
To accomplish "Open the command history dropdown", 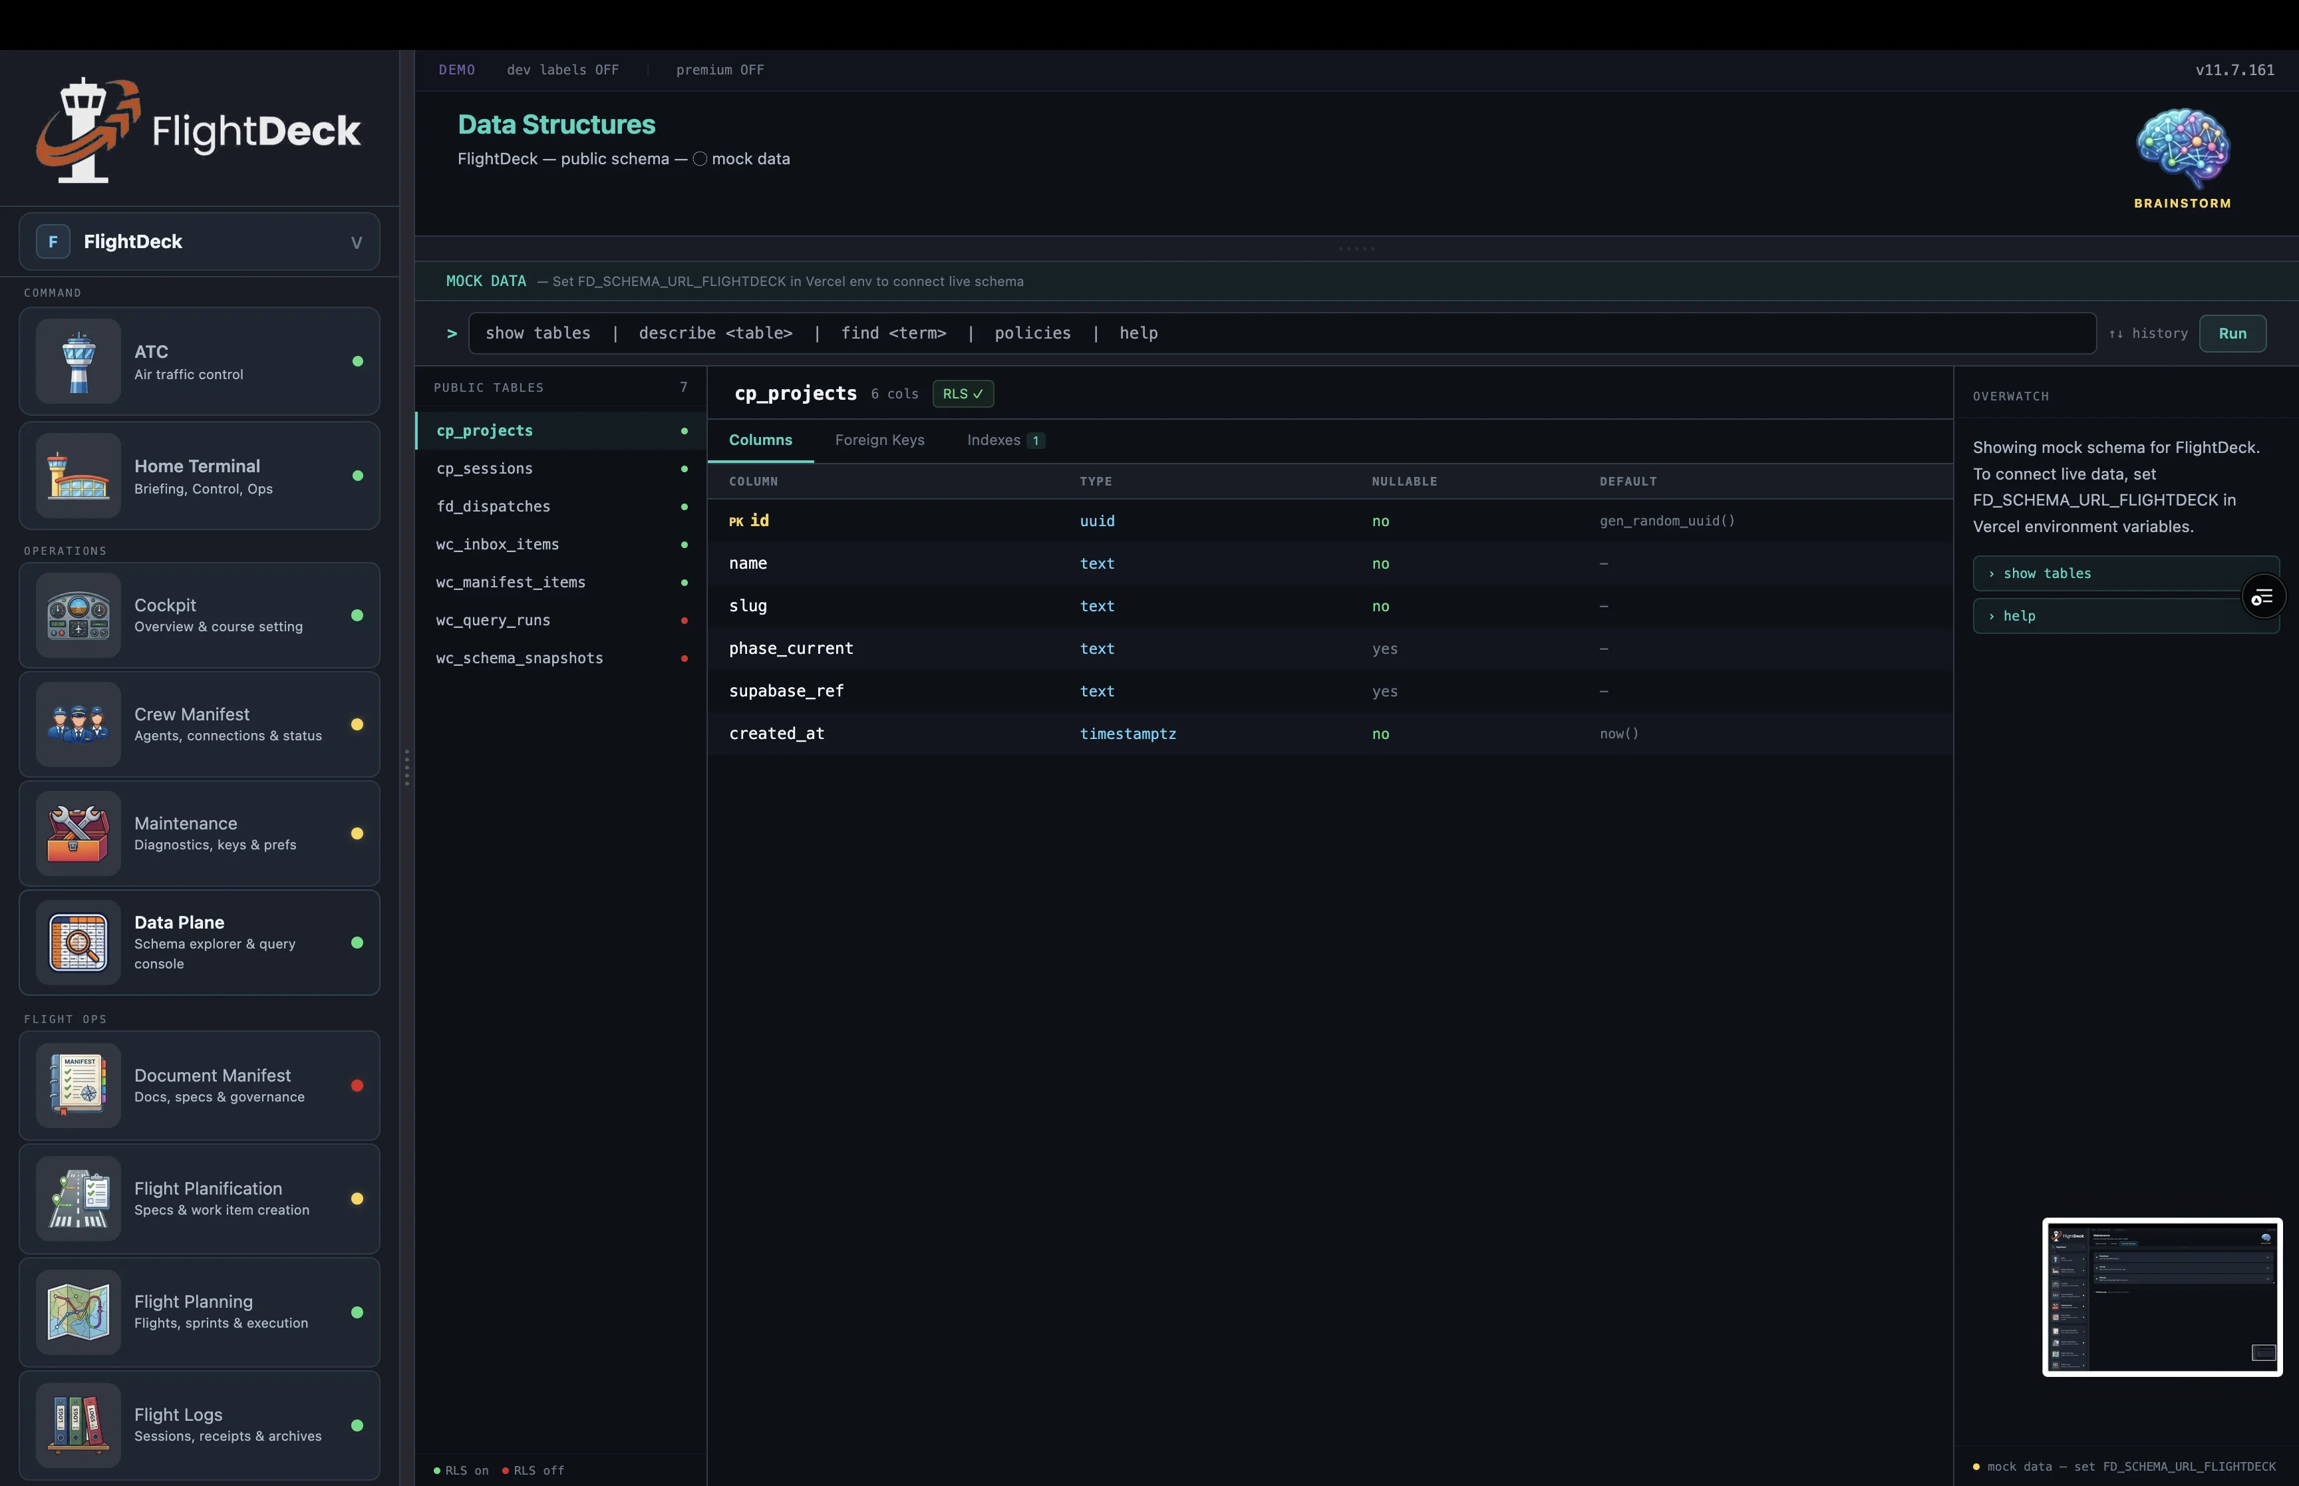I will 2149,333.
